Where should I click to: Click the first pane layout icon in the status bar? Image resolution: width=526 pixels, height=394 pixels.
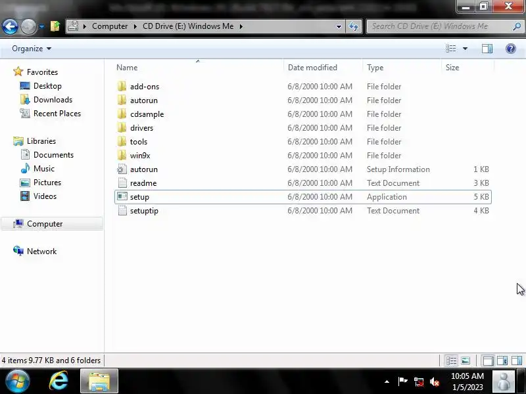coord(488,361)
